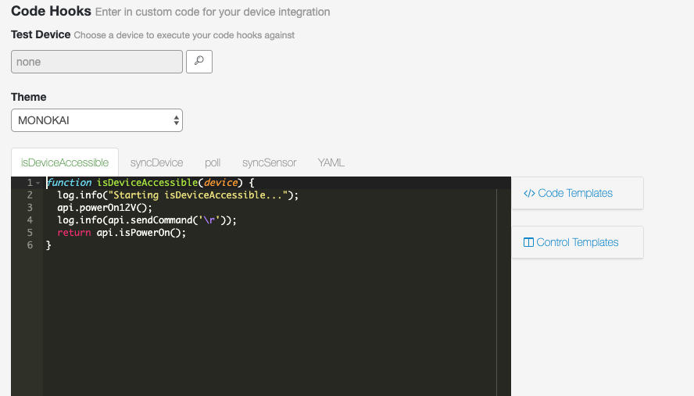Open the syncSensor tab
The width and height of the screenshot is (694, 396).
point(269,162)
